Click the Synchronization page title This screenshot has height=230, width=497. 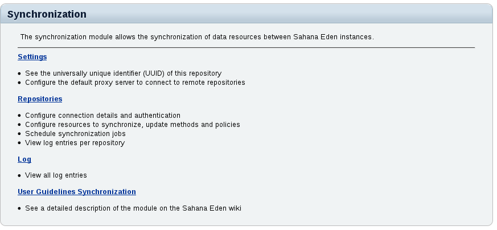47,14
